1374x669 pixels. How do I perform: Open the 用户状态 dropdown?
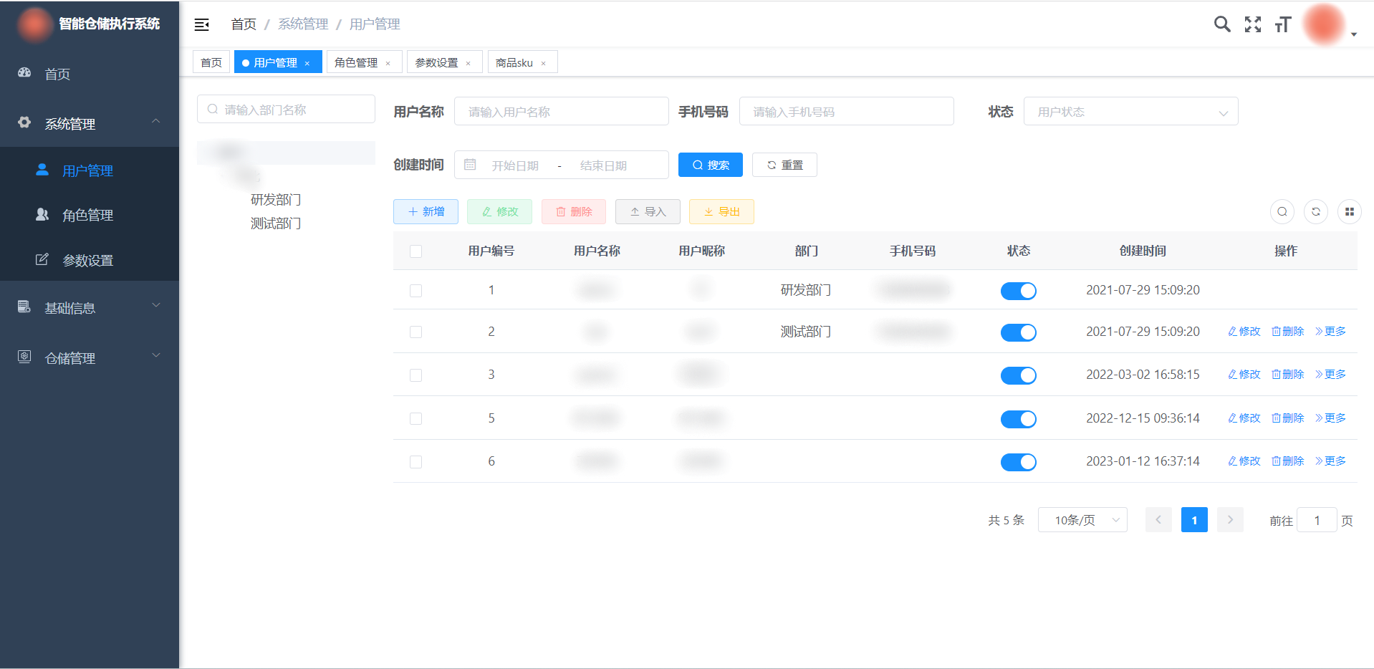(1130, 112)
